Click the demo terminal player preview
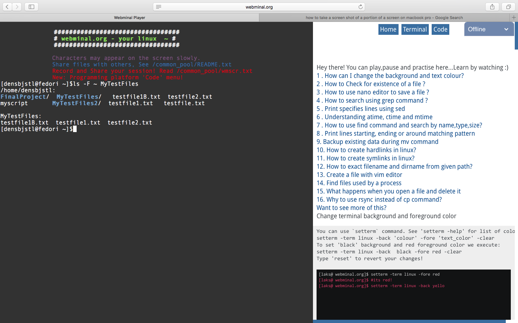This screenshot has height=323, width=518. click(x=414, y=295)
